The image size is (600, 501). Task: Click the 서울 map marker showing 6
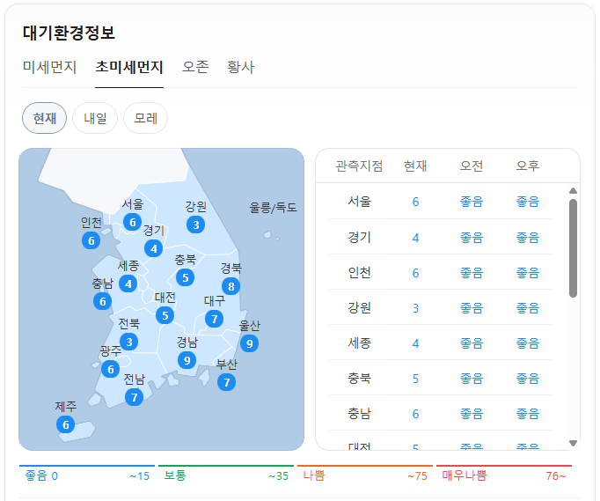tap(132, 222)
